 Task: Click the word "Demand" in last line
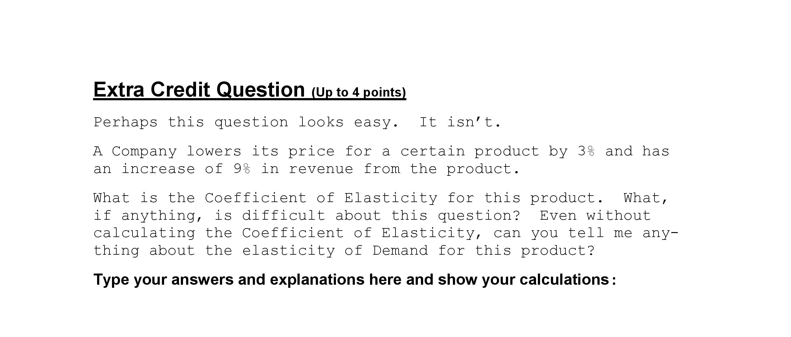click(400, 251)
